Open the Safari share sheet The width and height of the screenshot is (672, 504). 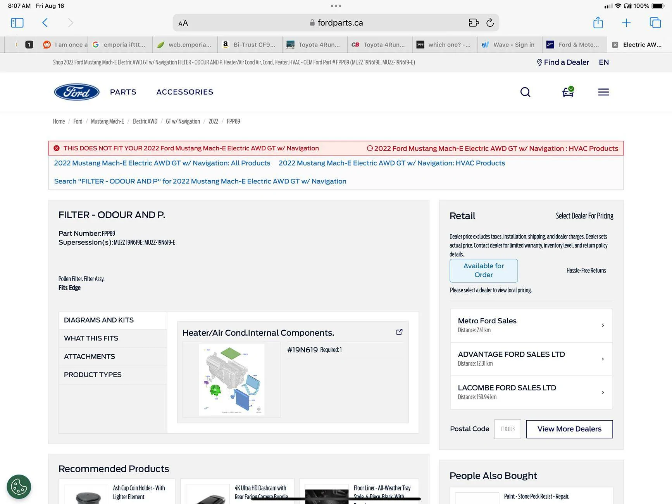click(x=598, y=22)
